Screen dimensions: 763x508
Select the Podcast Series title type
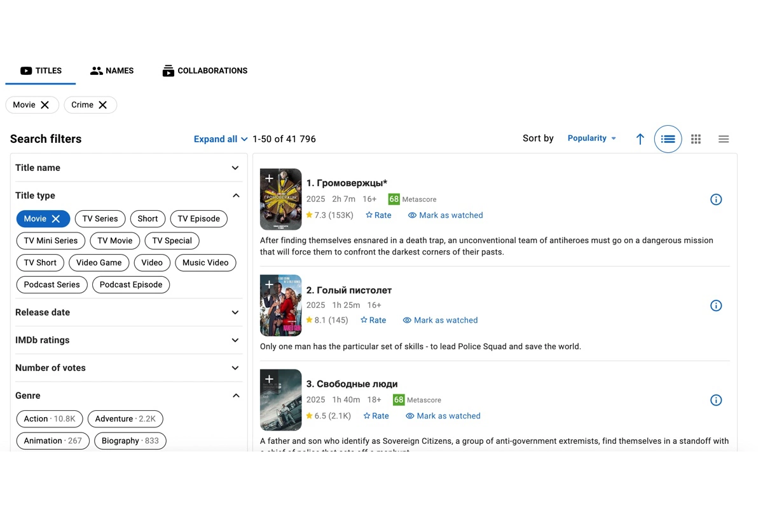pyautogui.click(x=52, y=284)
